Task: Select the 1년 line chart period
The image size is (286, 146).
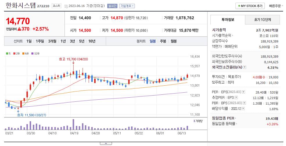Action: click(x=63, y=41)
